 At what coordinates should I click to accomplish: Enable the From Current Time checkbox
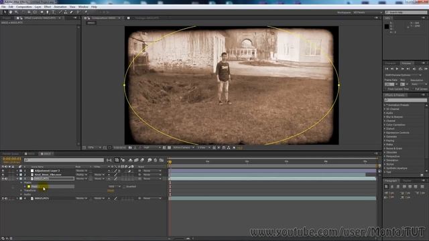tap(386, 89)
